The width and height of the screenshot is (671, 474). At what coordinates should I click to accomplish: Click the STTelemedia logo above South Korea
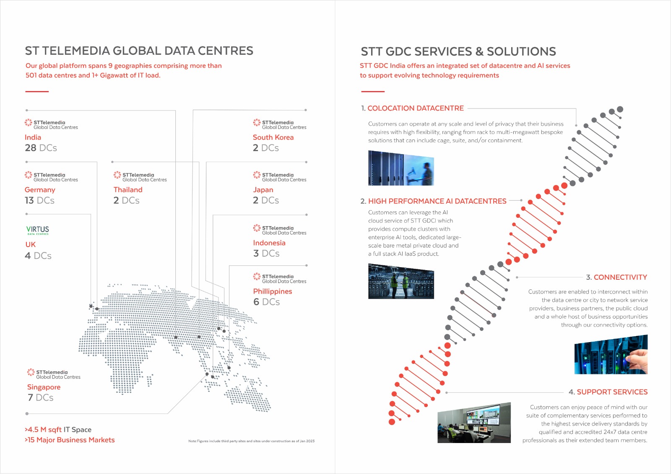pos(280,124)
